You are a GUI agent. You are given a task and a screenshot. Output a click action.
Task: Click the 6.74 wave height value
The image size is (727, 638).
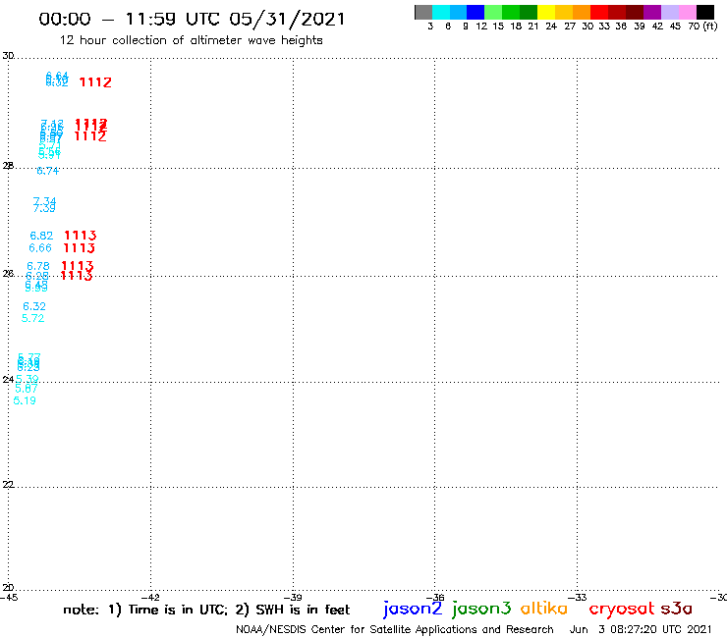(x=48, y=171)
